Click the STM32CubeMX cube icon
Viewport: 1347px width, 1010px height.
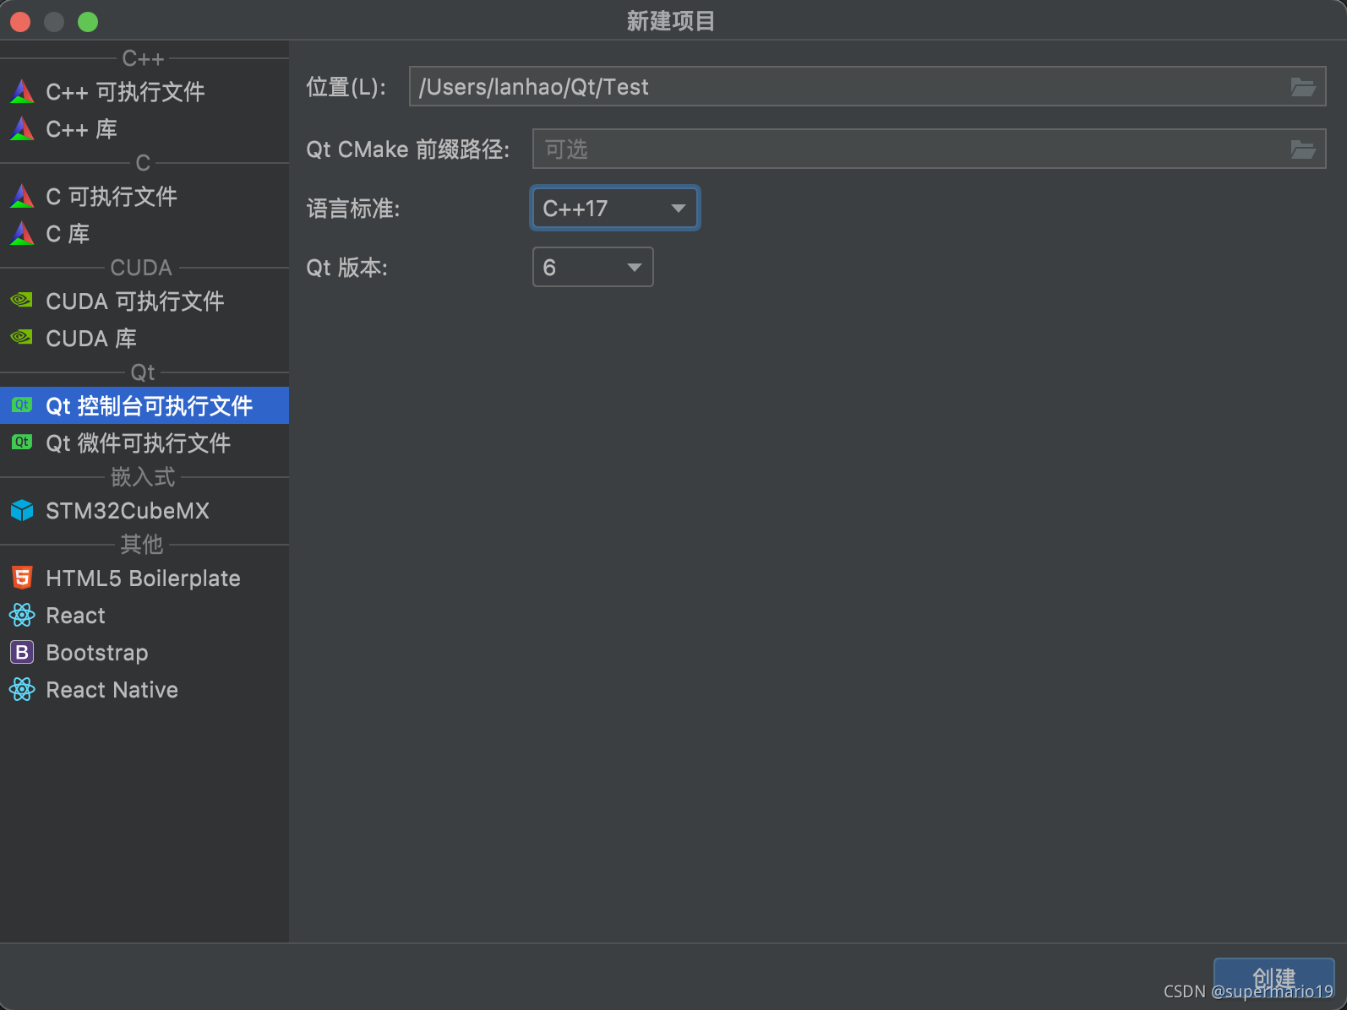[22, 510]
